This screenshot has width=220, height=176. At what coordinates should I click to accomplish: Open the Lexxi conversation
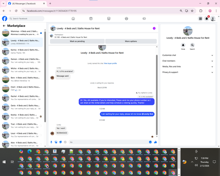pos(22,135)
